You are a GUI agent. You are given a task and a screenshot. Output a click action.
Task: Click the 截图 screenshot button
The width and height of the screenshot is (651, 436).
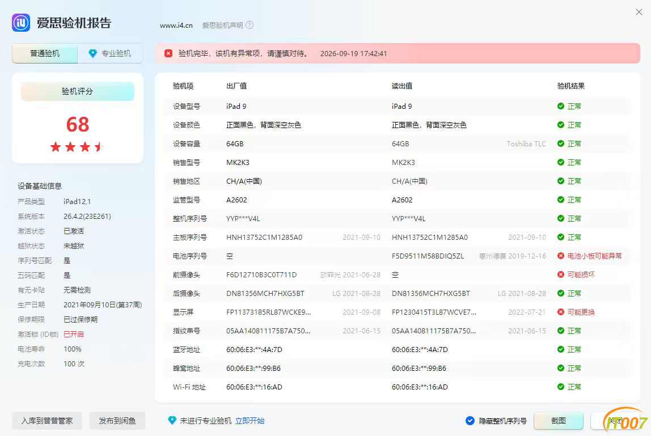click(559, 421)
